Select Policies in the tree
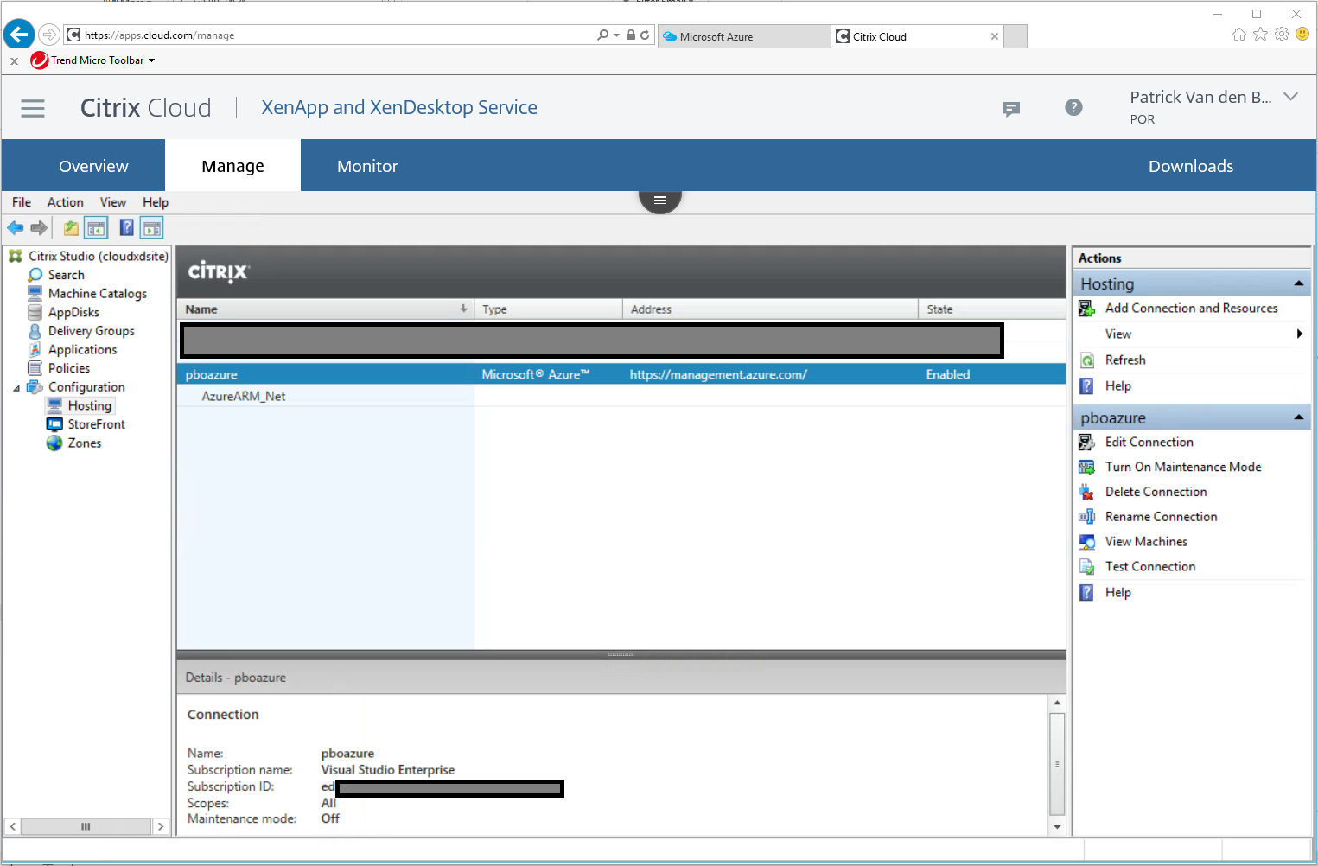The width and height of the screenshot is (1318, 866). [x=69, y=368]
